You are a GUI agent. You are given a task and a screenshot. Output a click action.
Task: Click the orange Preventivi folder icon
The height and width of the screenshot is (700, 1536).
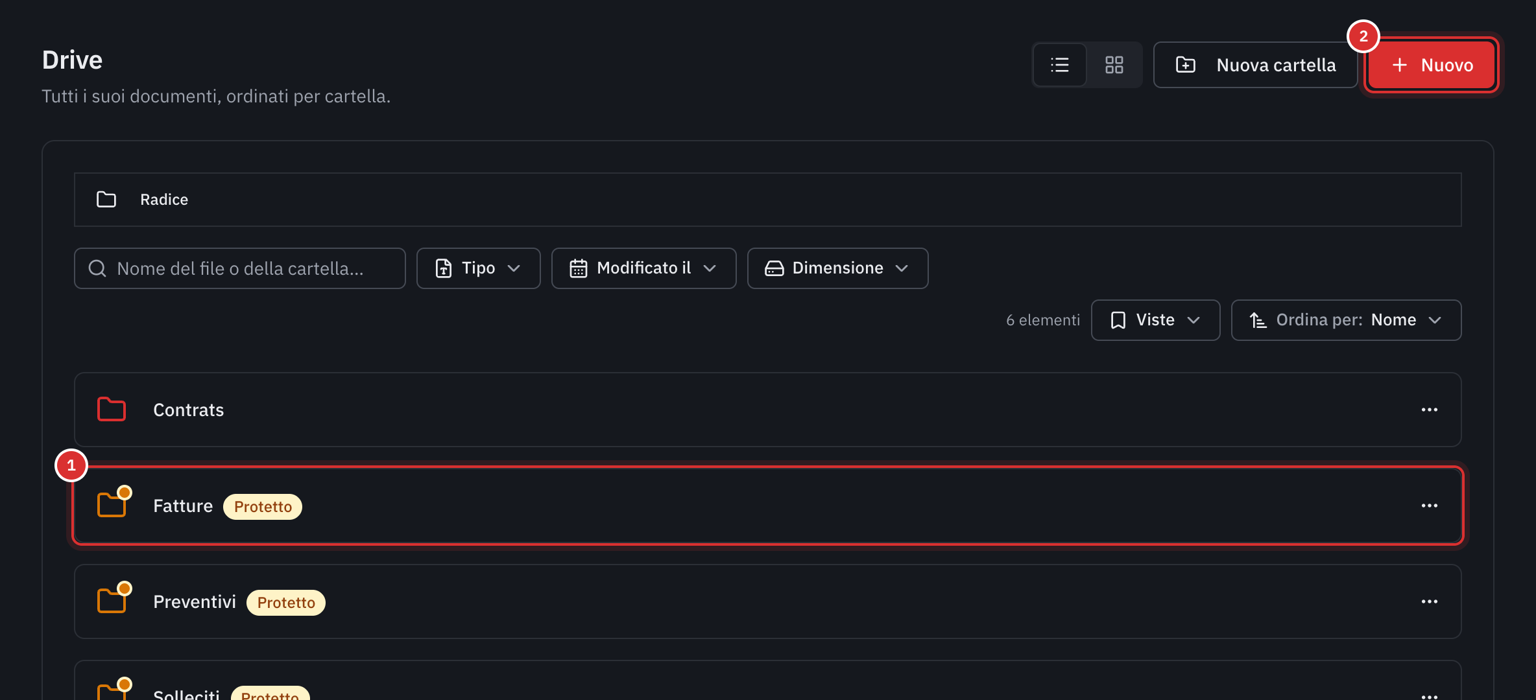tap(112, 601)
